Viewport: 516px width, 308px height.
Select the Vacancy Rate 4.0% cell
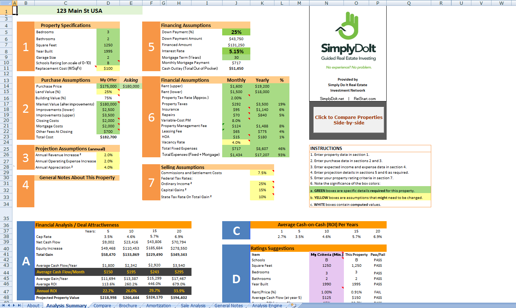[236, 142]
